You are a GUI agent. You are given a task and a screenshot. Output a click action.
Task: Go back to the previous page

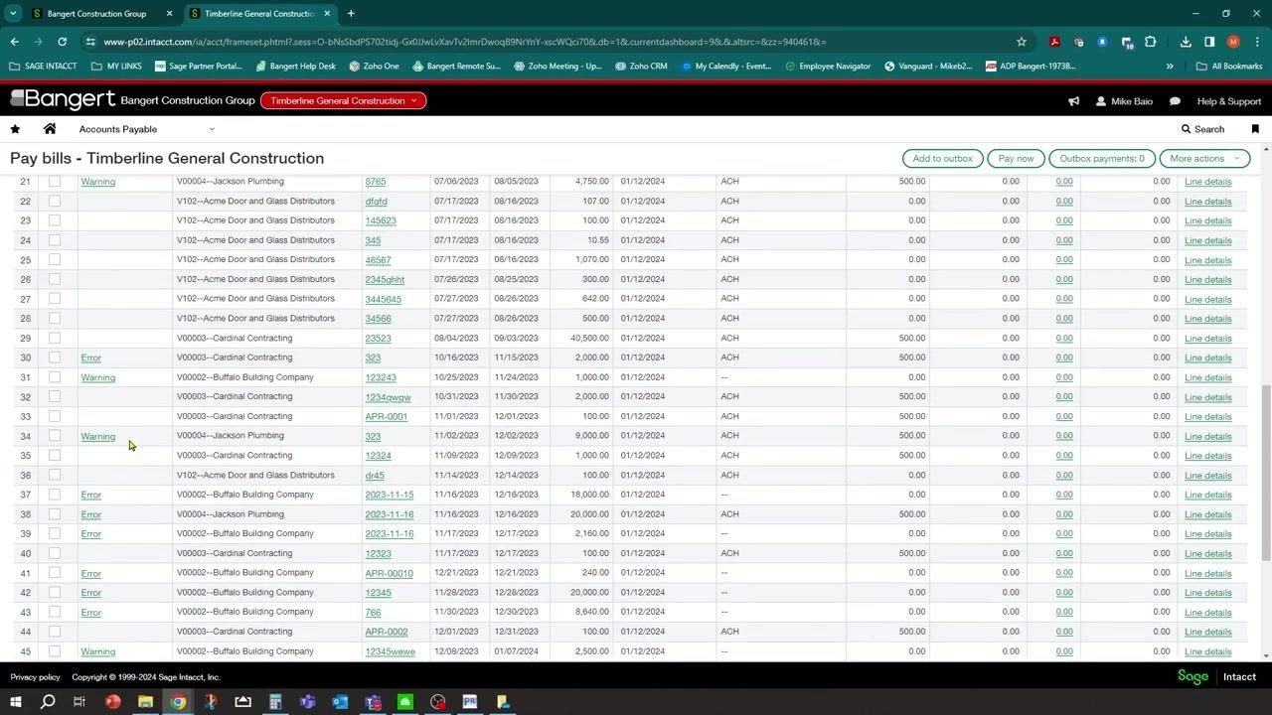point(15,42)
